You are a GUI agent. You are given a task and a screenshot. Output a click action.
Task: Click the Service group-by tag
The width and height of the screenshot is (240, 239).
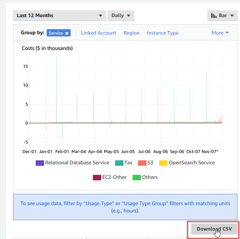tap(59, 33)
